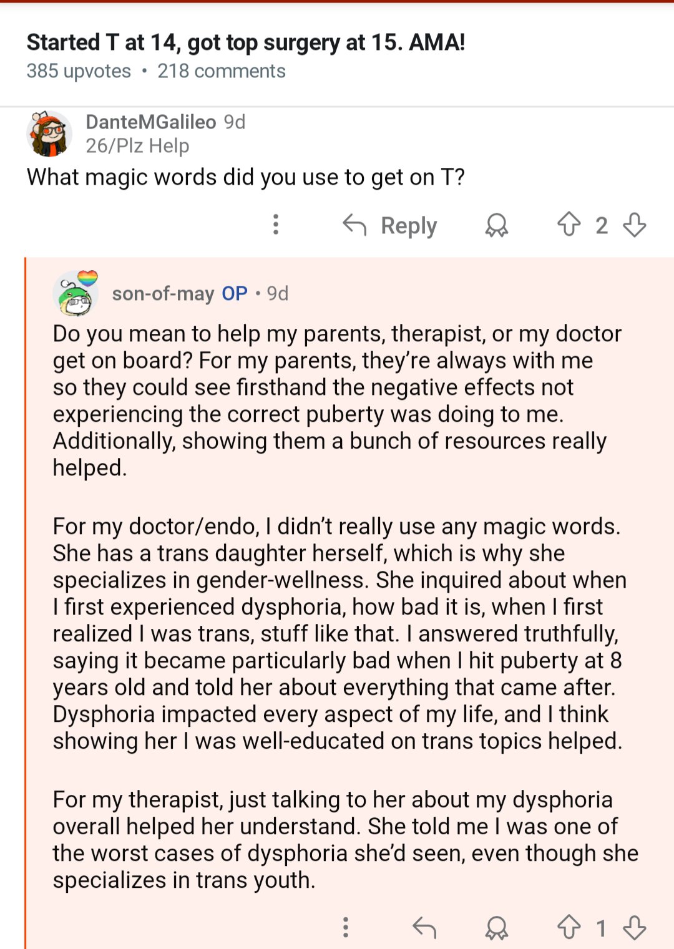The image size is (674, 949).
Task: Open post title 'Started T at 14'
Action: click(246, 42)
